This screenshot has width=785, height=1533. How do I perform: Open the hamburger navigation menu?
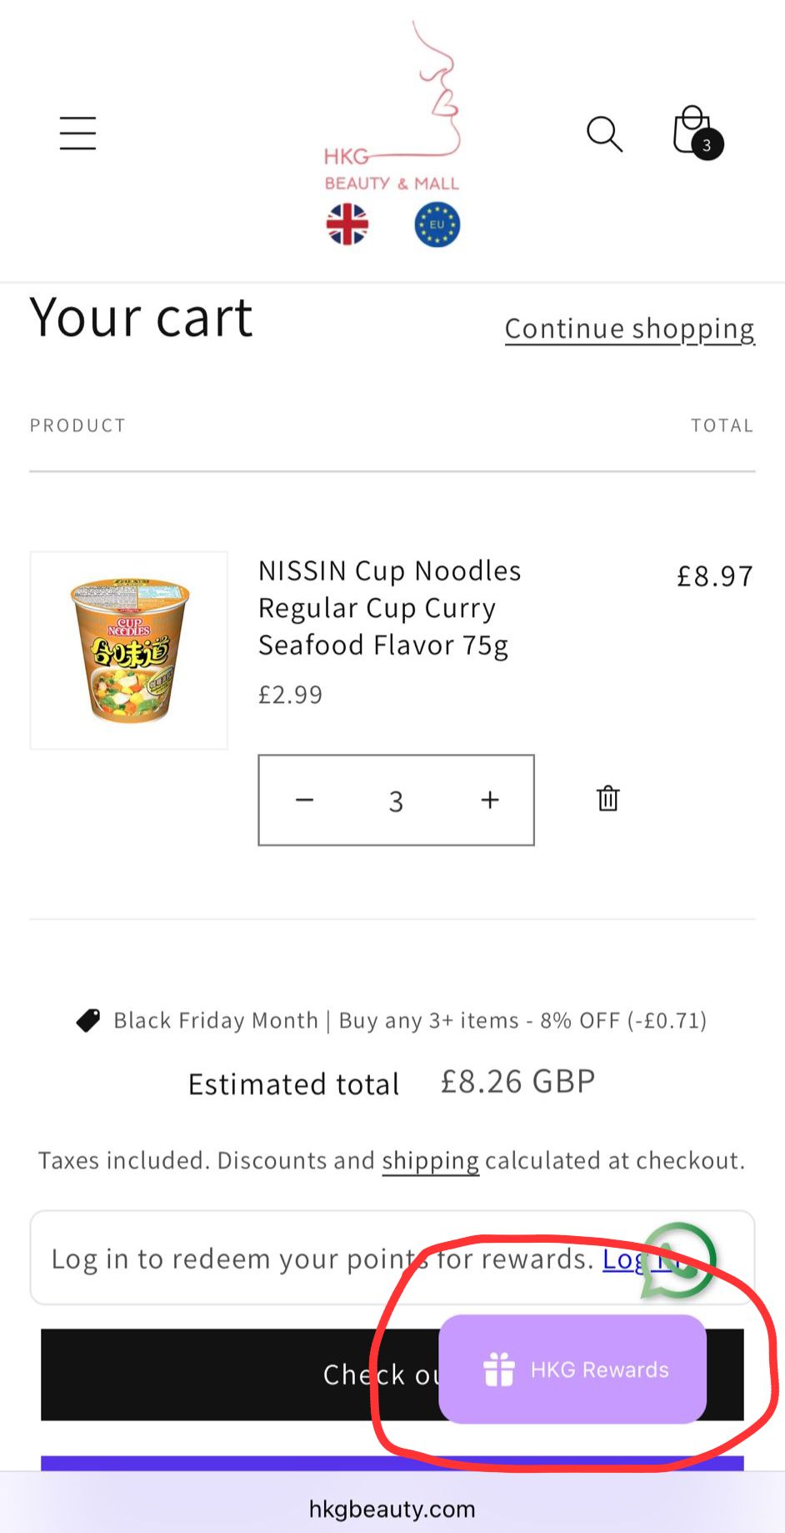tap(77, 133)
